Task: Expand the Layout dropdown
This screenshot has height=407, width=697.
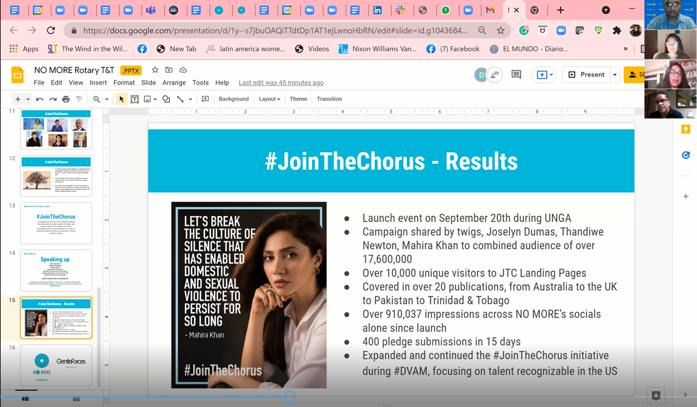Action: [x=269, y=99]
